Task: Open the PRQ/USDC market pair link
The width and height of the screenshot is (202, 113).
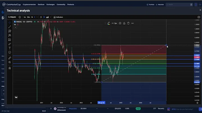Action: point(73,109)
